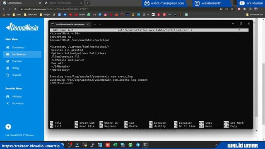265x149 pixels.
Task: Go back in browser history
Action: click(4, 9)
